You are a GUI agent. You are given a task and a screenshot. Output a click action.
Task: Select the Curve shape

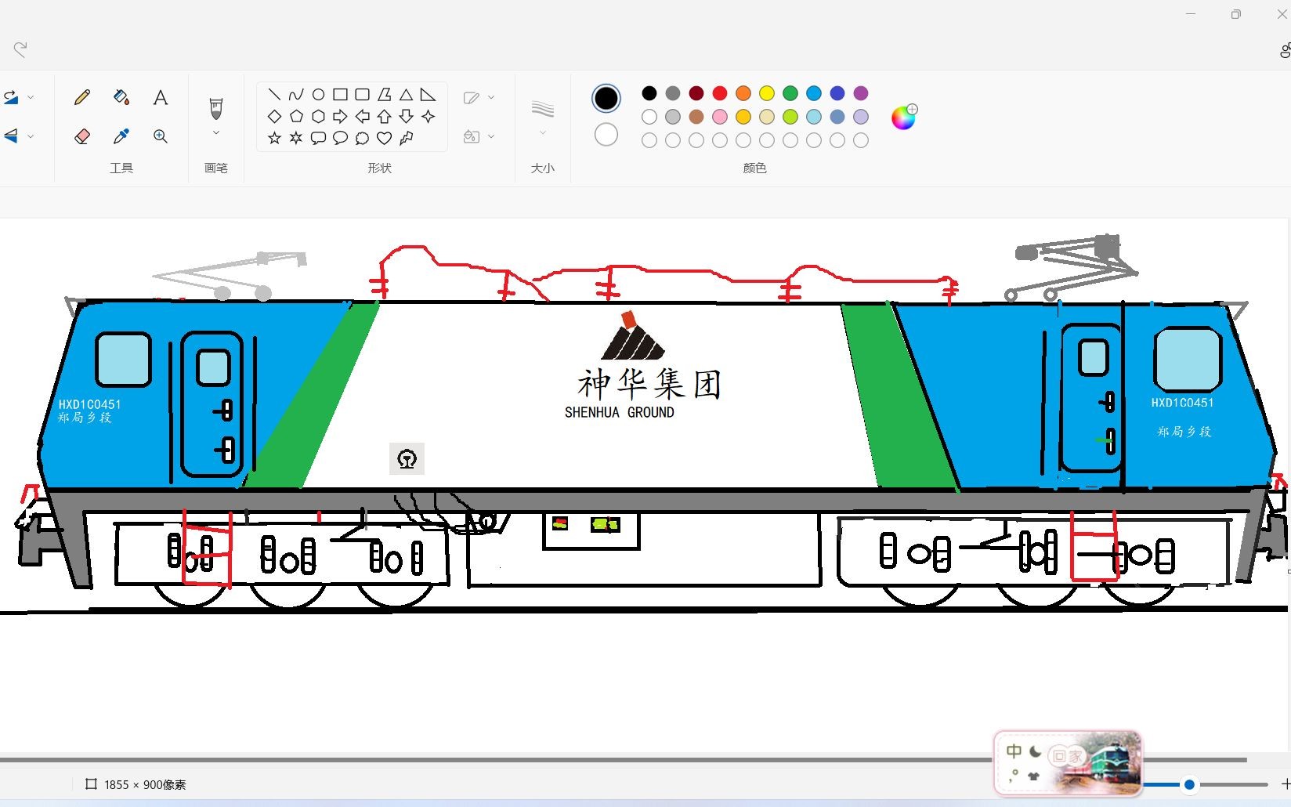tap(296, 95)
